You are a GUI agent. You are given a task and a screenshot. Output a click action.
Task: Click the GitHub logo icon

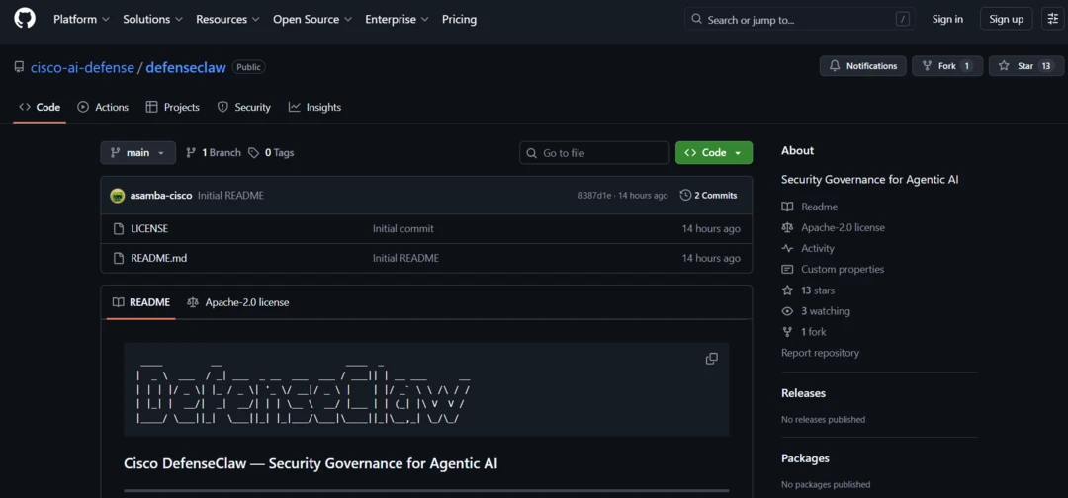point(25,19)
